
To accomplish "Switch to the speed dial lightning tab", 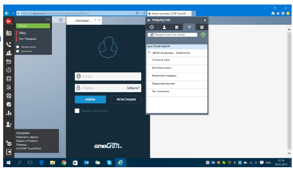I will point(189,27).
